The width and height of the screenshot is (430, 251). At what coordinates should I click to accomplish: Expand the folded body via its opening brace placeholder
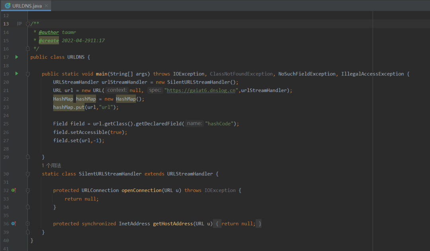(217, 224)
